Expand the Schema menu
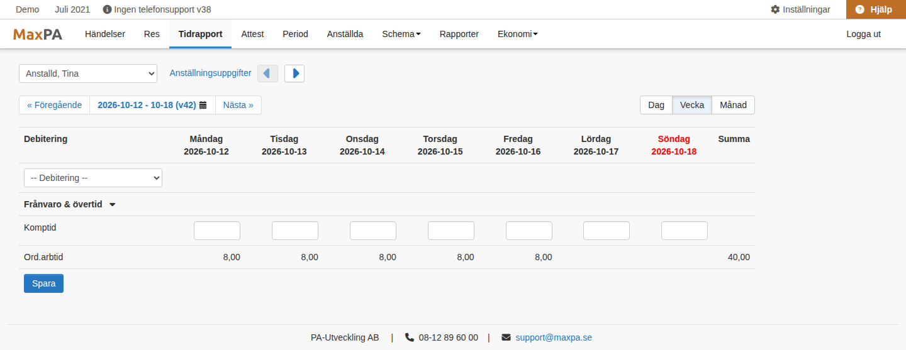Screen dimensions: 906x350 [x=401, y=34]
